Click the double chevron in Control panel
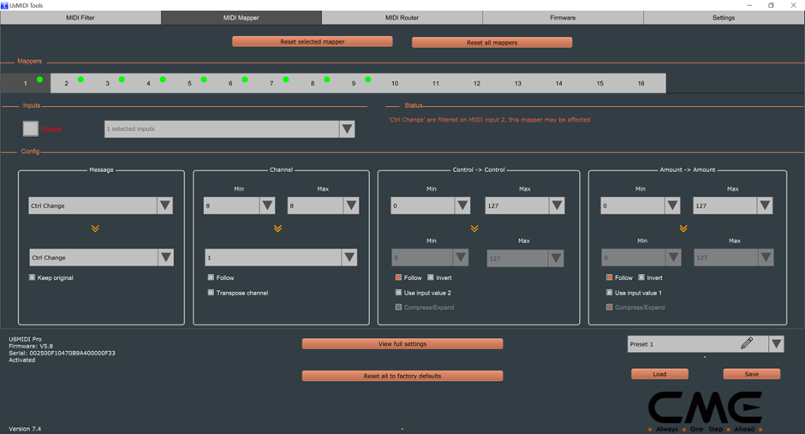805x434 pixels. tap(474, 229)
